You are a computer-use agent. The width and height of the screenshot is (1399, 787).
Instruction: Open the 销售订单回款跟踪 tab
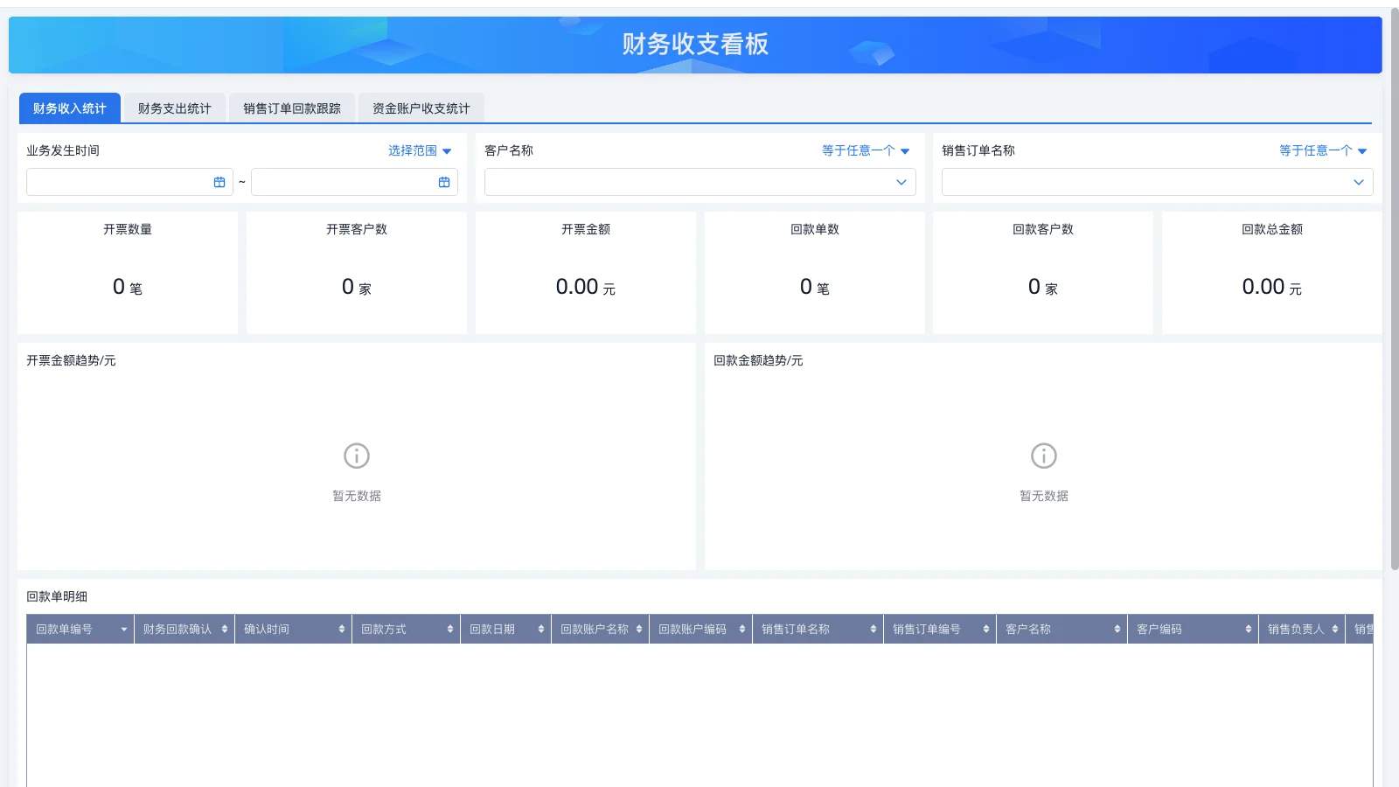292,108
